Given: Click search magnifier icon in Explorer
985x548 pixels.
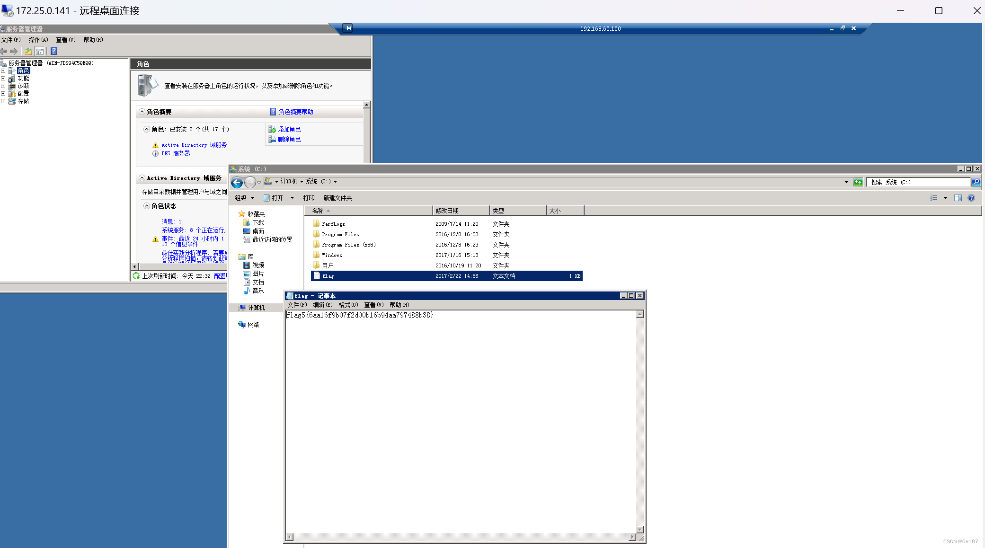Looking at the screenshot, I should click(976, 182).
